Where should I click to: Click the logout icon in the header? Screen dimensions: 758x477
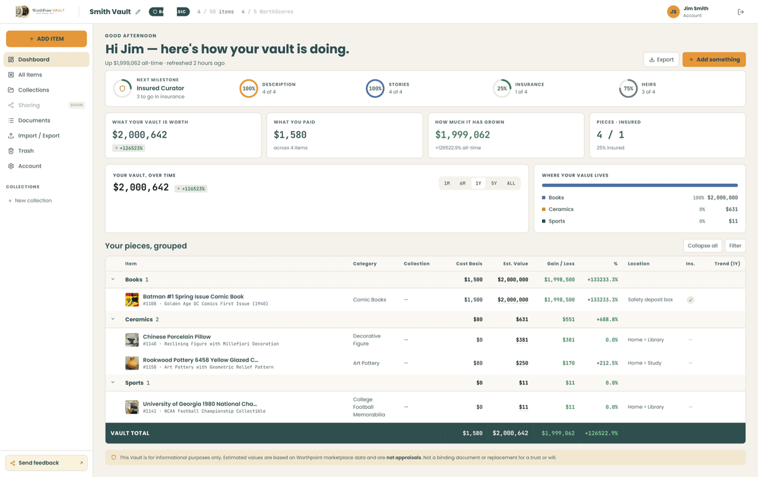pos(741,12)
